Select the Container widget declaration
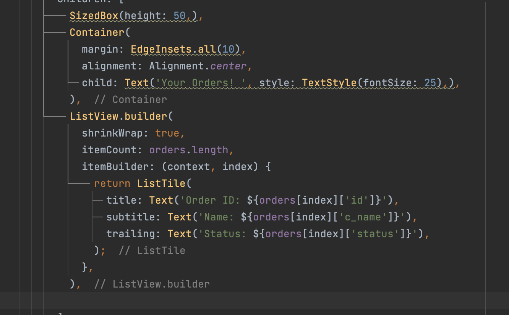This screenshot has height=315, width=509. (96, 32)
